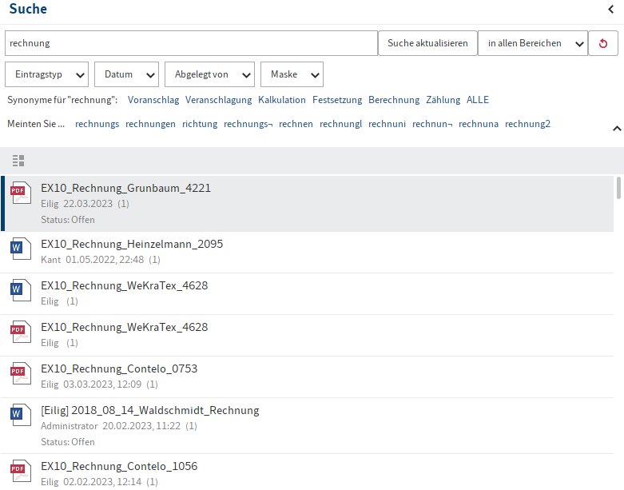Select synonym Voranschlag
The width and height of the screenshot is (624, 490).
[x=153, y=100]
